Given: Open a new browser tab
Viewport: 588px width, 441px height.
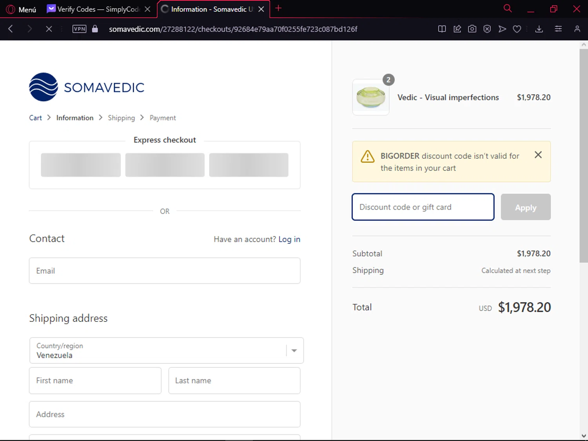Looking at the screenshot, I should (278, 8).
